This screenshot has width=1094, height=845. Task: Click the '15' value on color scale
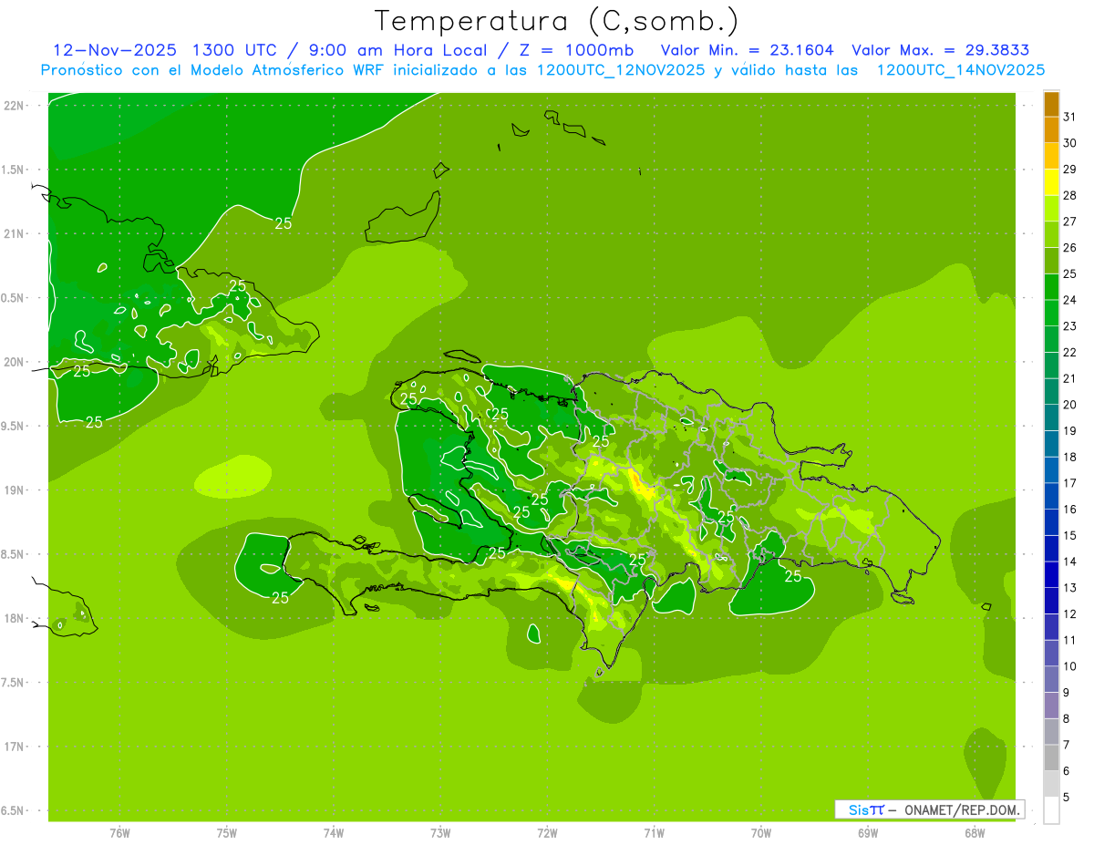pos(1069,536)
